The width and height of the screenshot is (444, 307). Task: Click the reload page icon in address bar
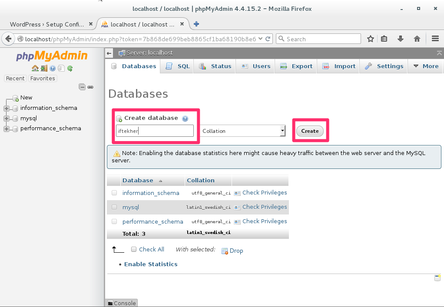268,39
